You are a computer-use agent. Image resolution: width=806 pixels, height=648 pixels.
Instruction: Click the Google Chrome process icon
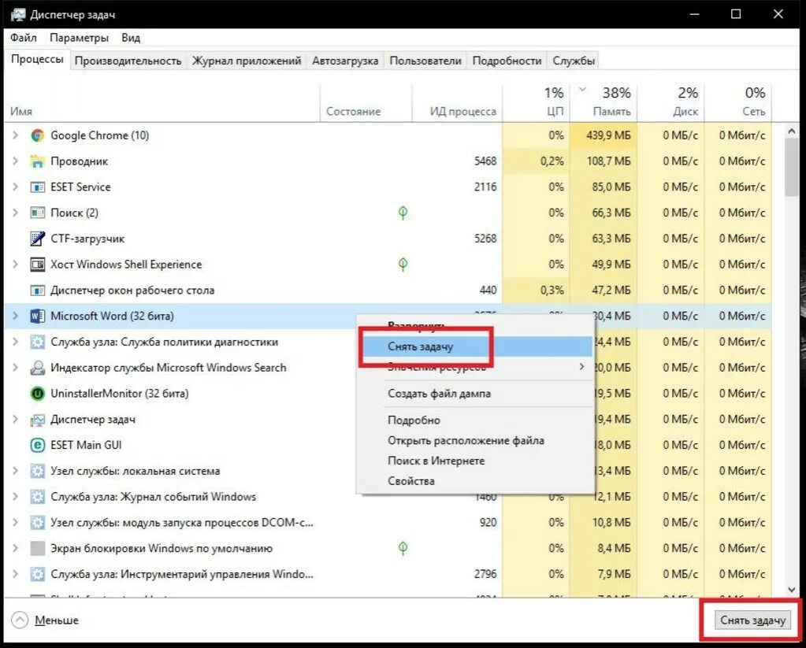(x=37, y=135)
